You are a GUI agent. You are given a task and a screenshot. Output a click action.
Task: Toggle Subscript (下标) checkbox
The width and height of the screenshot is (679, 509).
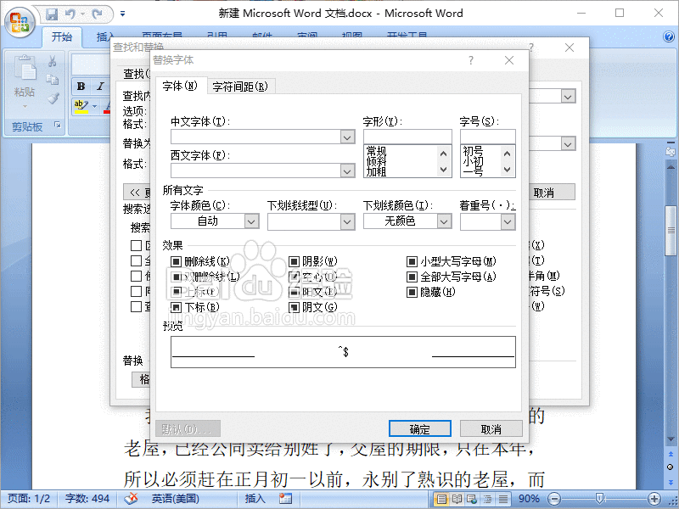point(176,307)
